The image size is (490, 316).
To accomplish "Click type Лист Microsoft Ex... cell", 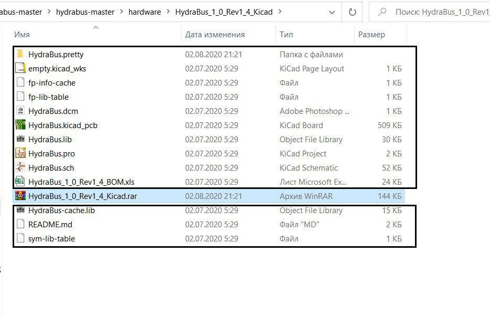I will point(313,182).
